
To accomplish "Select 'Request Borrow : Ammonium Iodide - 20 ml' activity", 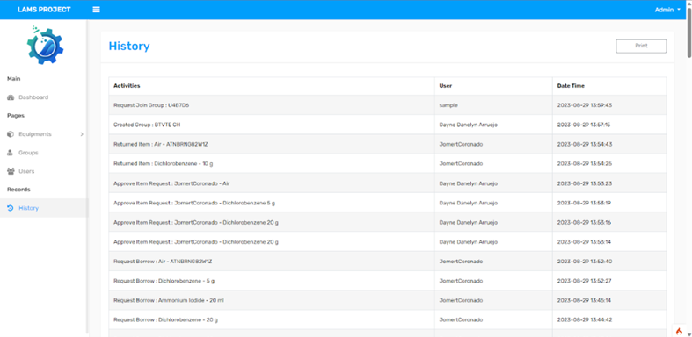I will coord(170,300).
